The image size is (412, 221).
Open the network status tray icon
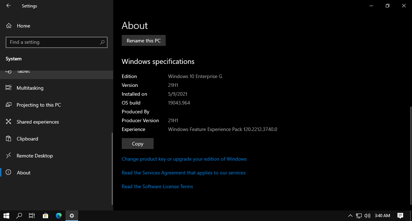359,215
